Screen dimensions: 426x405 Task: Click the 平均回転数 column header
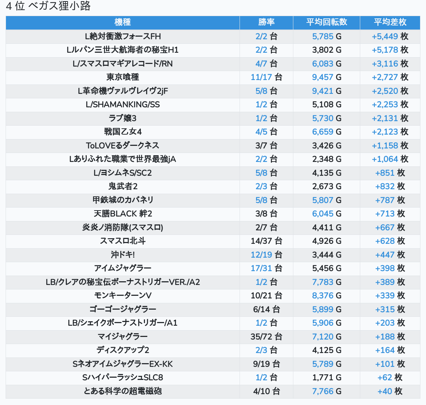pyautogui.click(x=327, y=22)
